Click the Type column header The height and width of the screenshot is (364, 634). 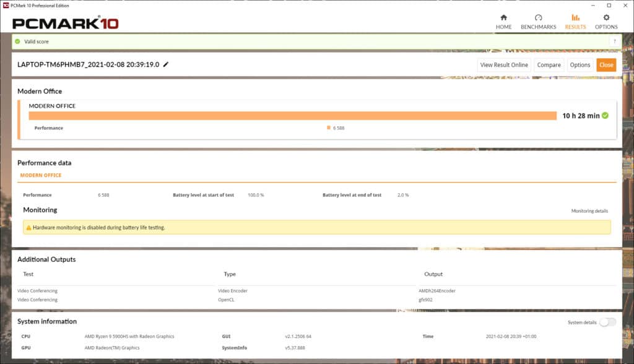(230, 274)
